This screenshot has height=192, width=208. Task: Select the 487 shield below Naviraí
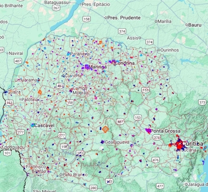tap(18, 61)
